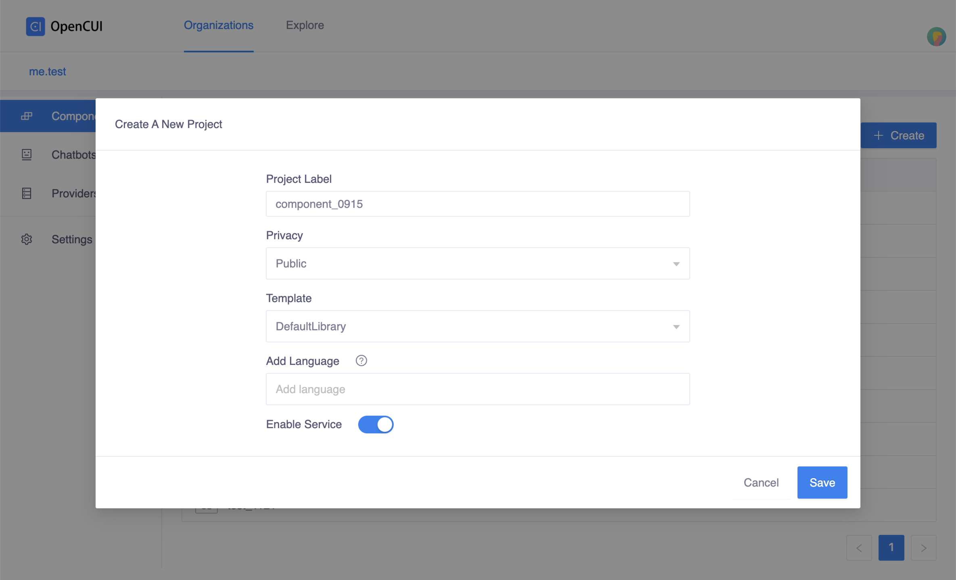Click the Settings gear icon
This screenshot has height=580, width=956.
(x=26, y=239)
